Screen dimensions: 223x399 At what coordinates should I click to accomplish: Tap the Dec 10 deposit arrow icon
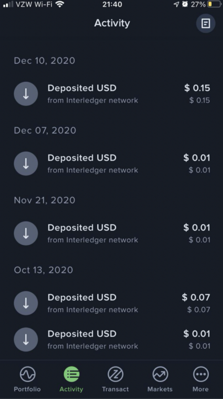coord(26,94)
